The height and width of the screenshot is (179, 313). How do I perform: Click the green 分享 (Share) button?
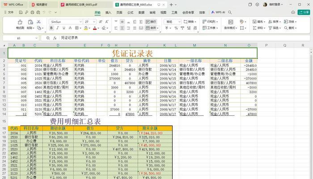coord(304,13)
